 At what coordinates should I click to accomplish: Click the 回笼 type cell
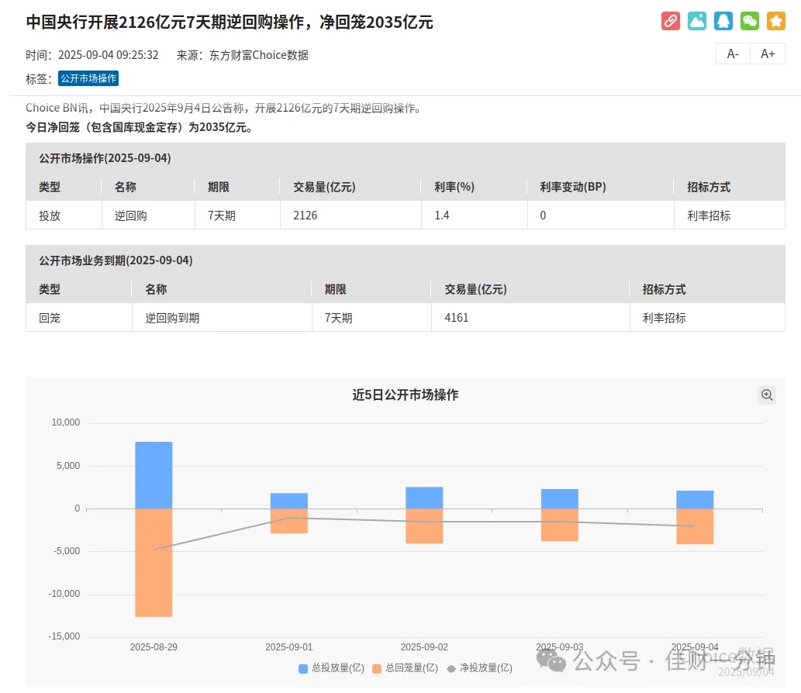(x=78, y=317)
